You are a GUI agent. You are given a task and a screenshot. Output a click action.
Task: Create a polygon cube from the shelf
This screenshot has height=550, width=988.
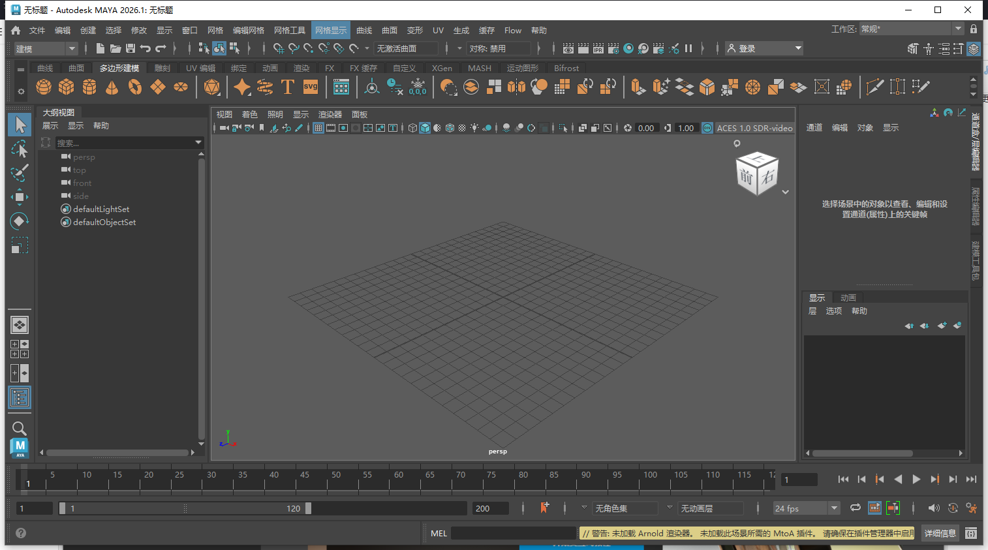click(x=66, y=86)
